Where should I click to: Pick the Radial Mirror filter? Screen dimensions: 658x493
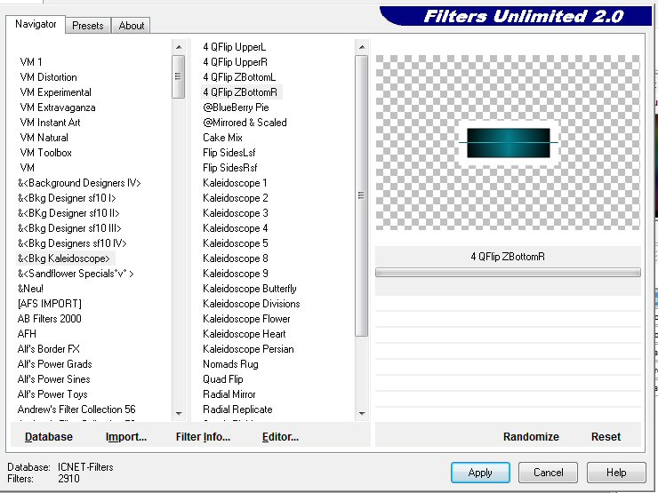229,394
